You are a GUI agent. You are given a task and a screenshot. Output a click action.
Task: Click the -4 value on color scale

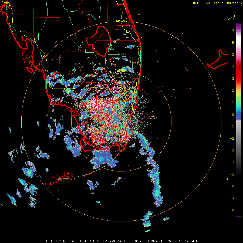tap(232, 162)
